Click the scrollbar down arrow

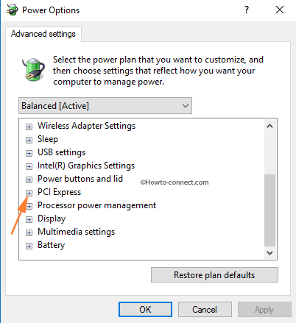coord(269,253)
